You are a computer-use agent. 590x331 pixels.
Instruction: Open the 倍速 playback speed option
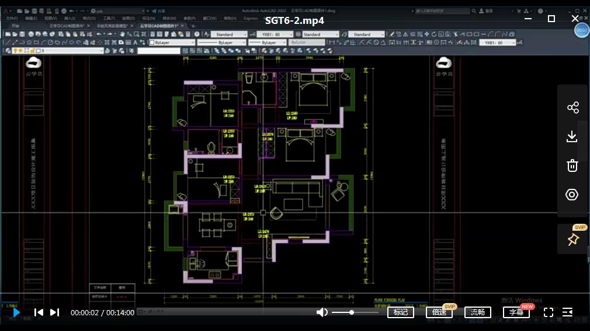[439, 312]
